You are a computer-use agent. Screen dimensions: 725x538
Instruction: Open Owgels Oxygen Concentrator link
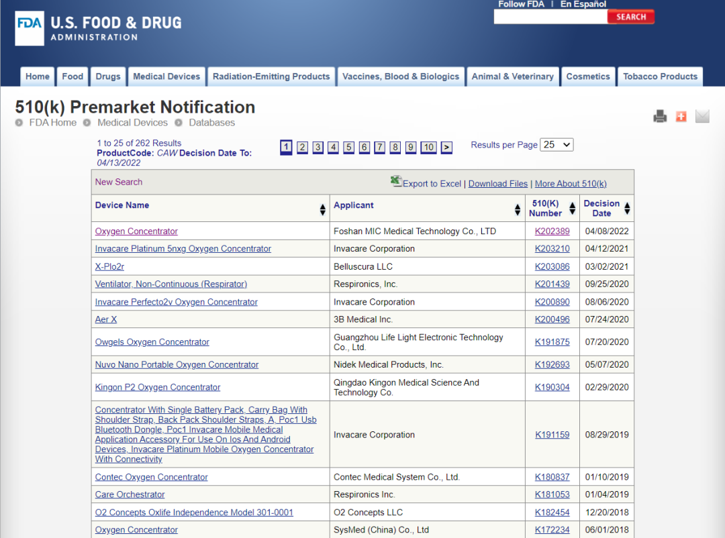pos(152,342)
